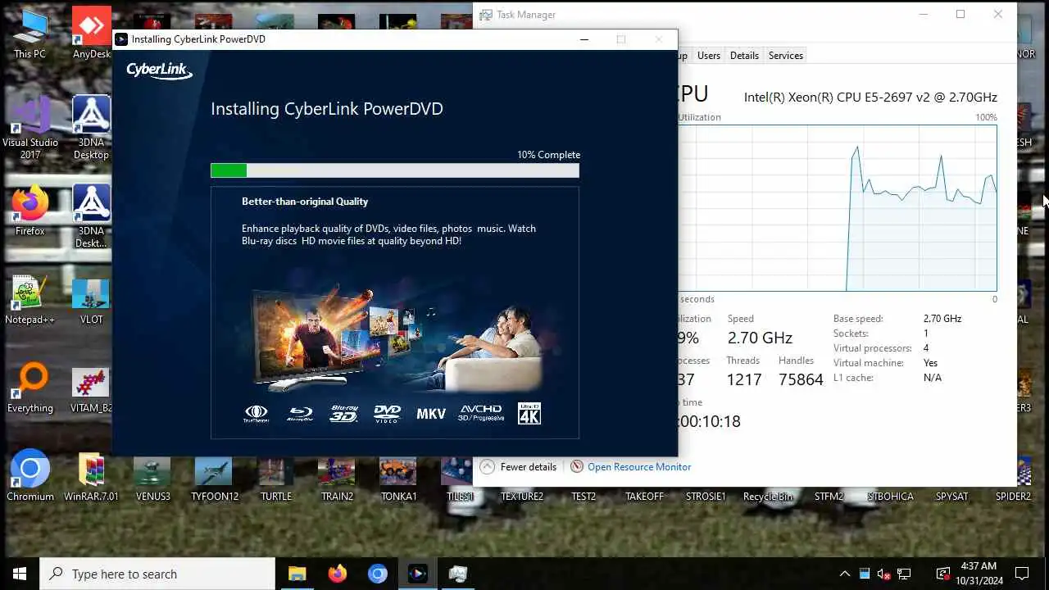
Task: Click the installation progress bar
Action: [x=394, y=170]
